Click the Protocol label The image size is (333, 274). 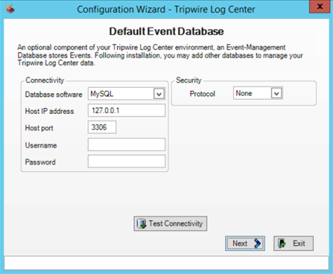coord(202,94)
